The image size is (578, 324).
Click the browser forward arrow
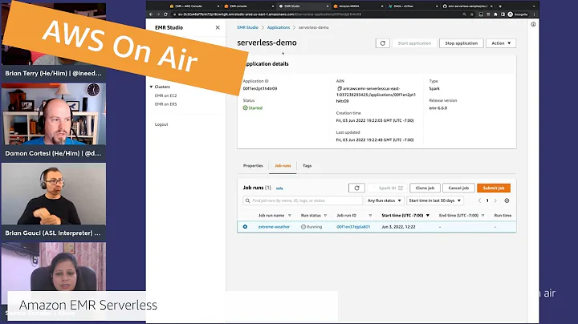tap(158, 14)
